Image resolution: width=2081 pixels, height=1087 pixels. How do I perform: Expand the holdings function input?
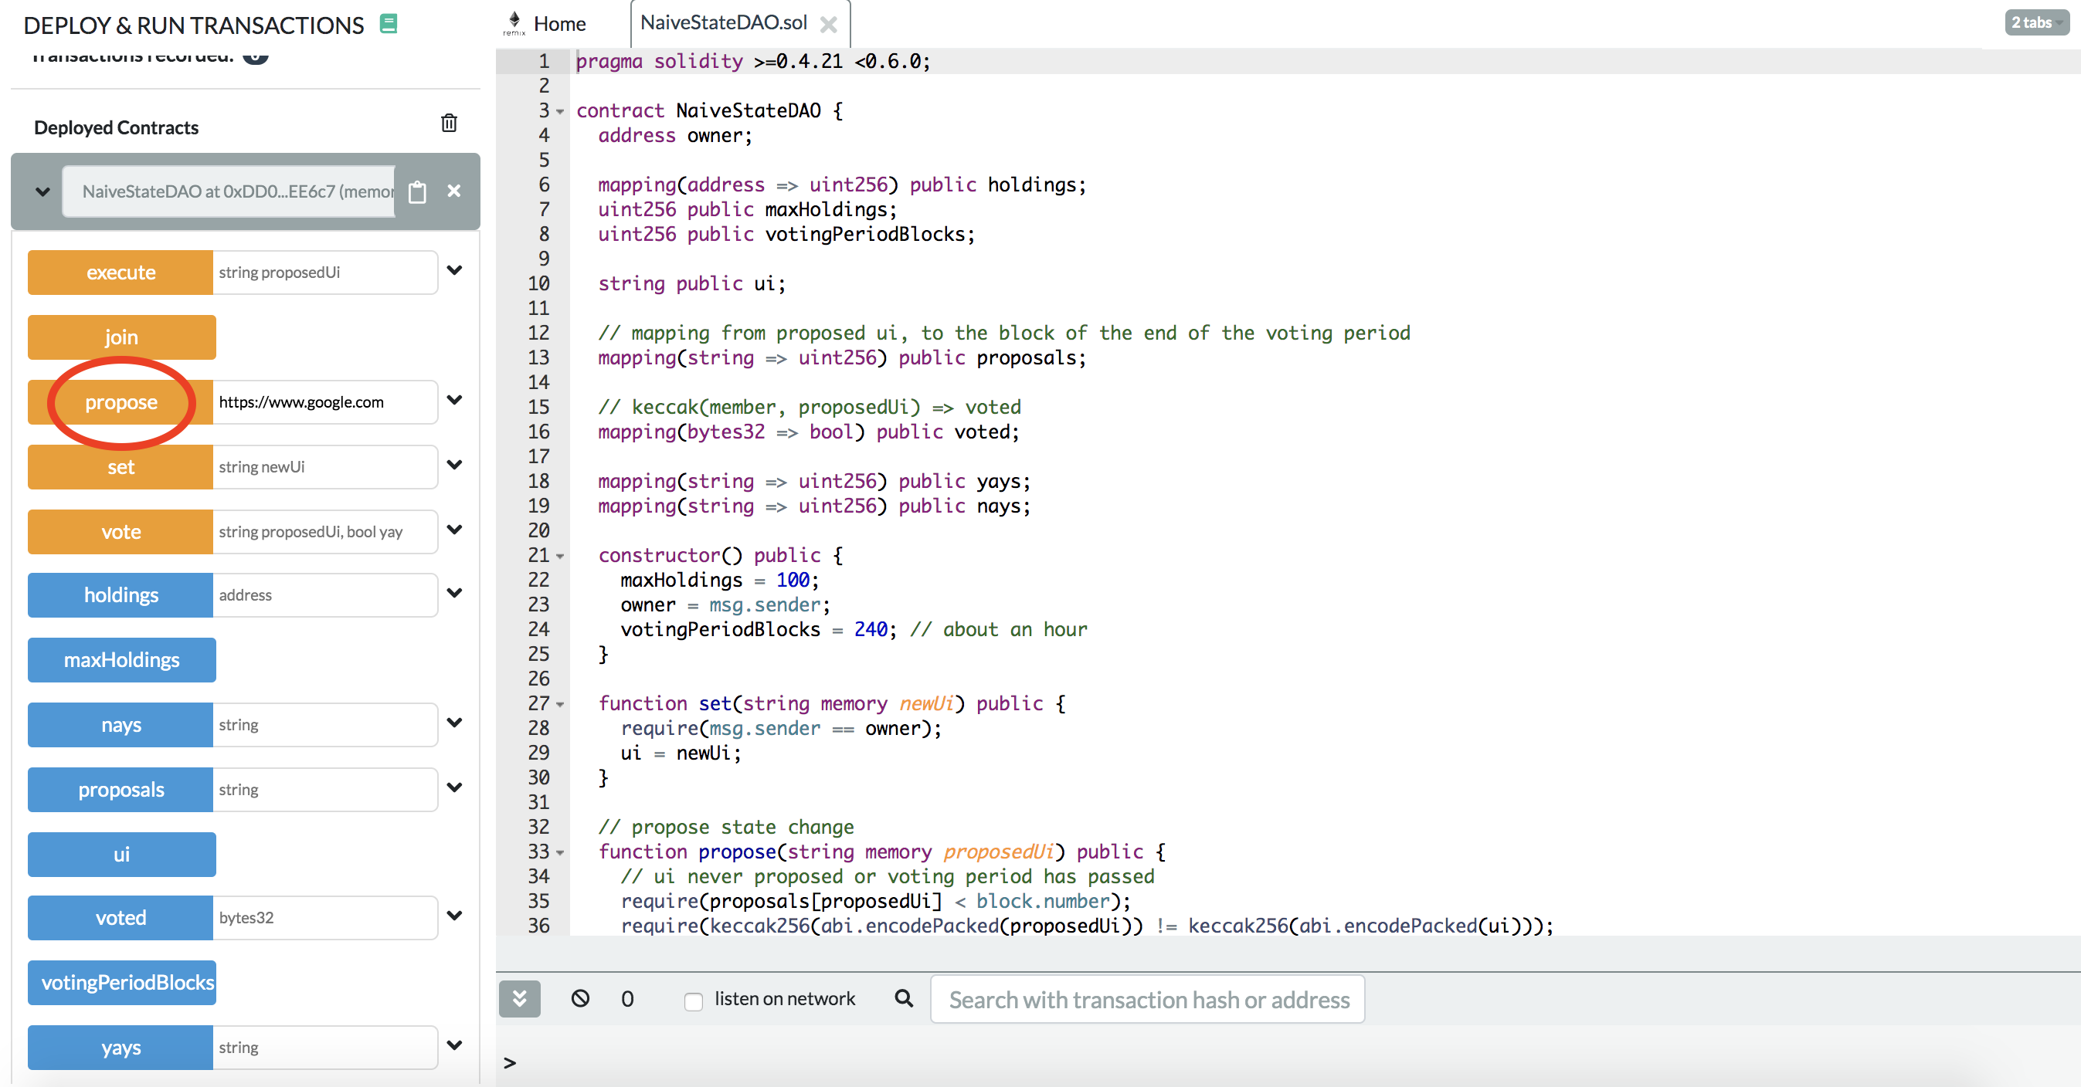(x=455, y=593)
